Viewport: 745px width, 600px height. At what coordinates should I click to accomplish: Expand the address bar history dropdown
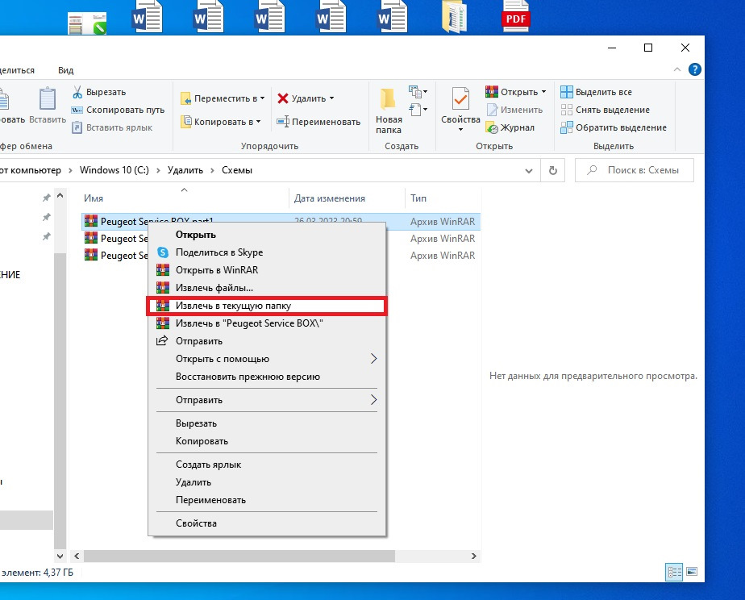pos(528,170)
